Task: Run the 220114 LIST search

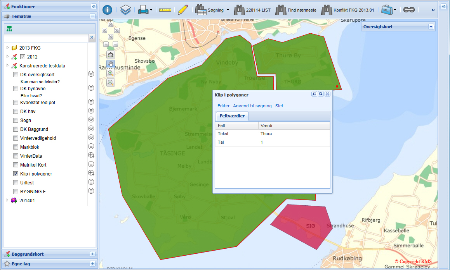Action: pyautogui.click(x=252, y=10)
